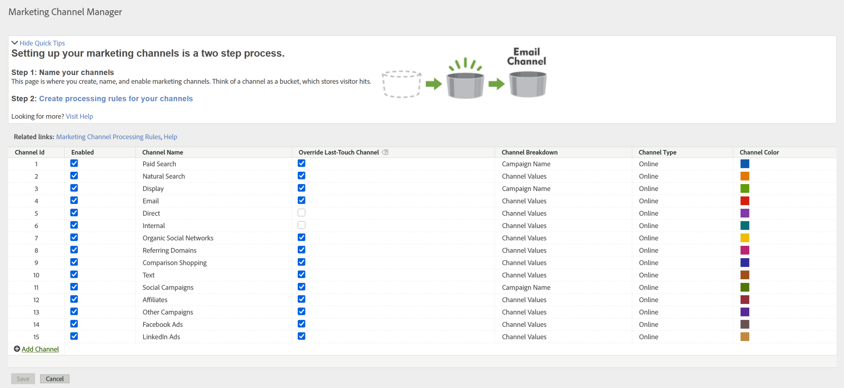844x388 pixels.
Task: Open the purple Direct channel color swatch
Action: click(x=745, y=213)
